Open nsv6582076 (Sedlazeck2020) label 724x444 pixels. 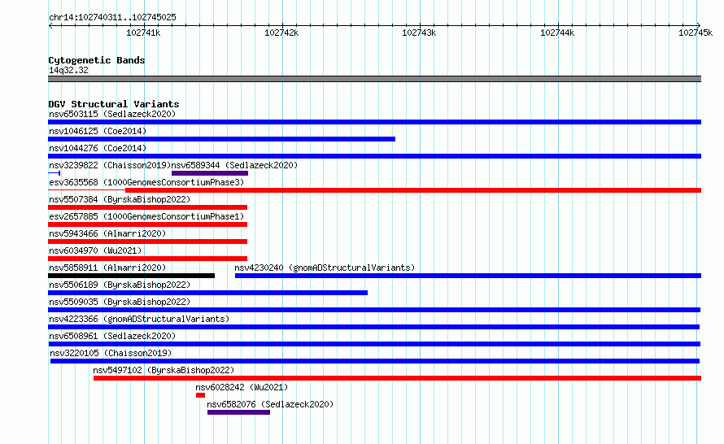tap(270, 404)
